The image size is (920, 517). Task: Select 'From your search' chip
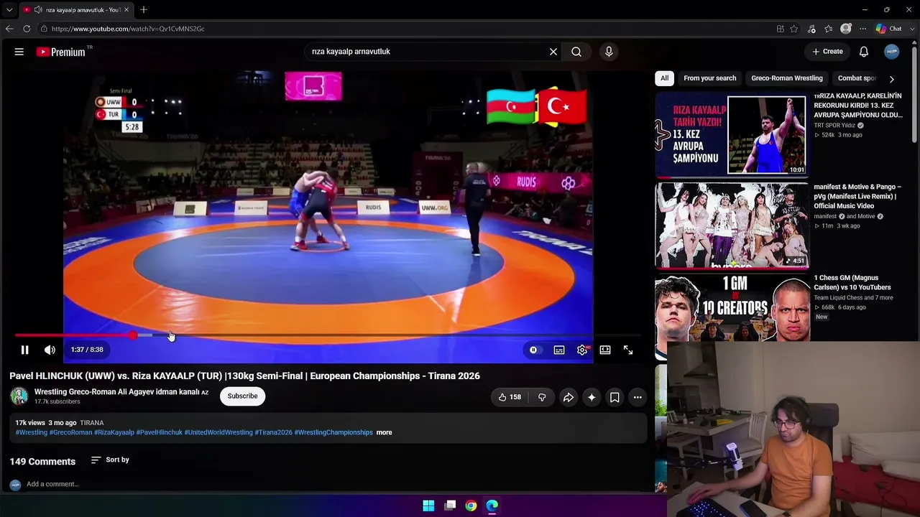point(710,78)
